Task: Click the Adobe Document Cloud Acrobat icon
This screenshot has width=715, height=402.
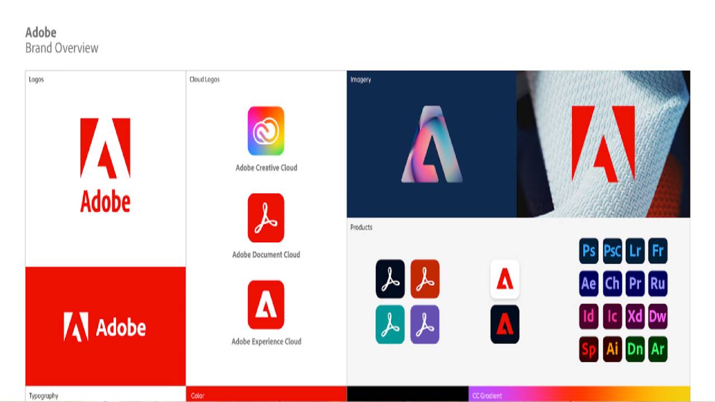Action: (266, 218)
